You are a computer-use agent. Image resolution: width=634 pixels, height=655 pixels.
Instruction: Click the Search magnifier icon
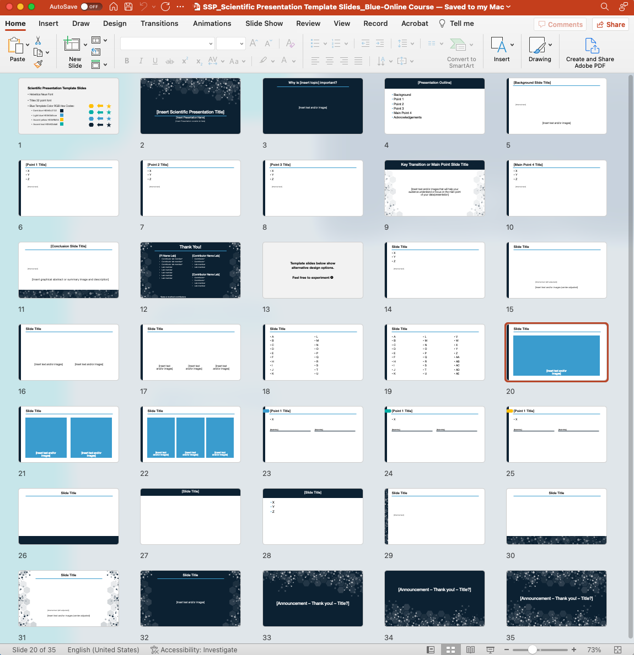604,7
